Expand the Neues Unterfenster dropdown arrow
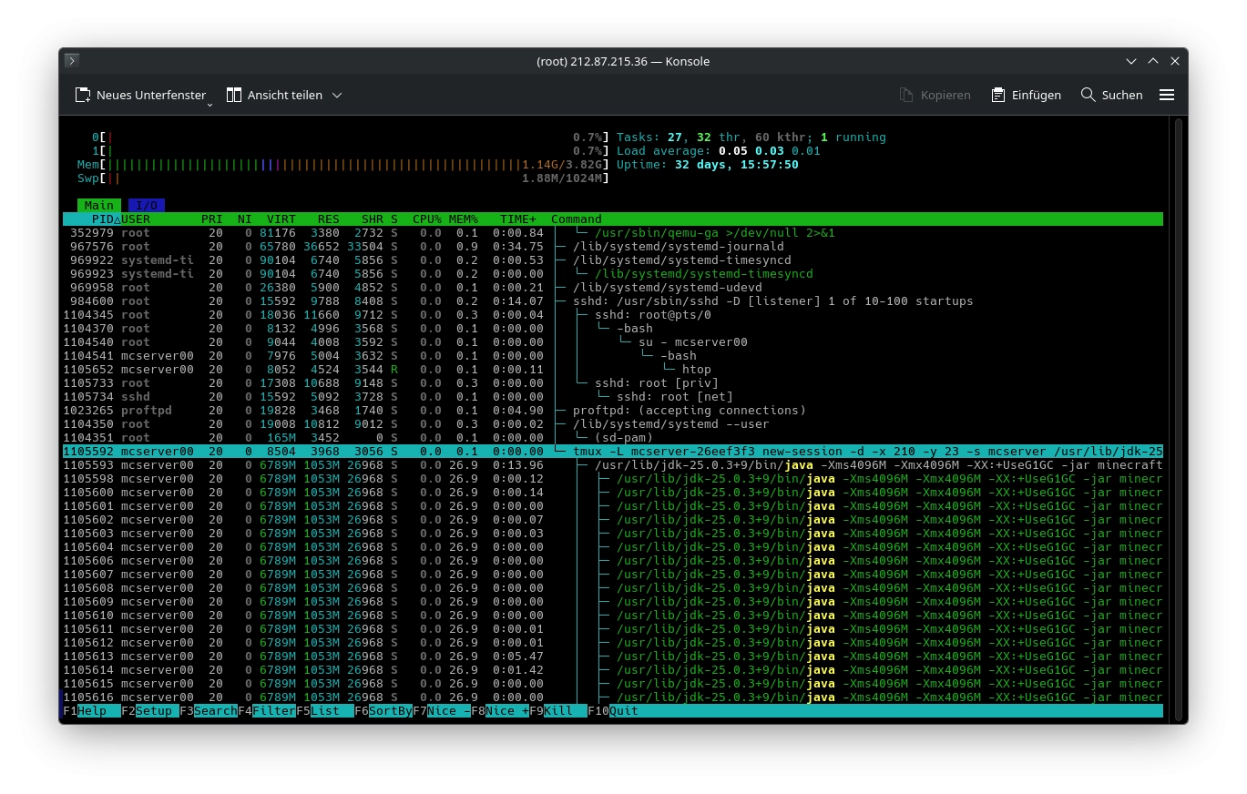Image resolution: width=1247 pixels, height=794 pixels. pyautogui.click(x=210, y=104)
